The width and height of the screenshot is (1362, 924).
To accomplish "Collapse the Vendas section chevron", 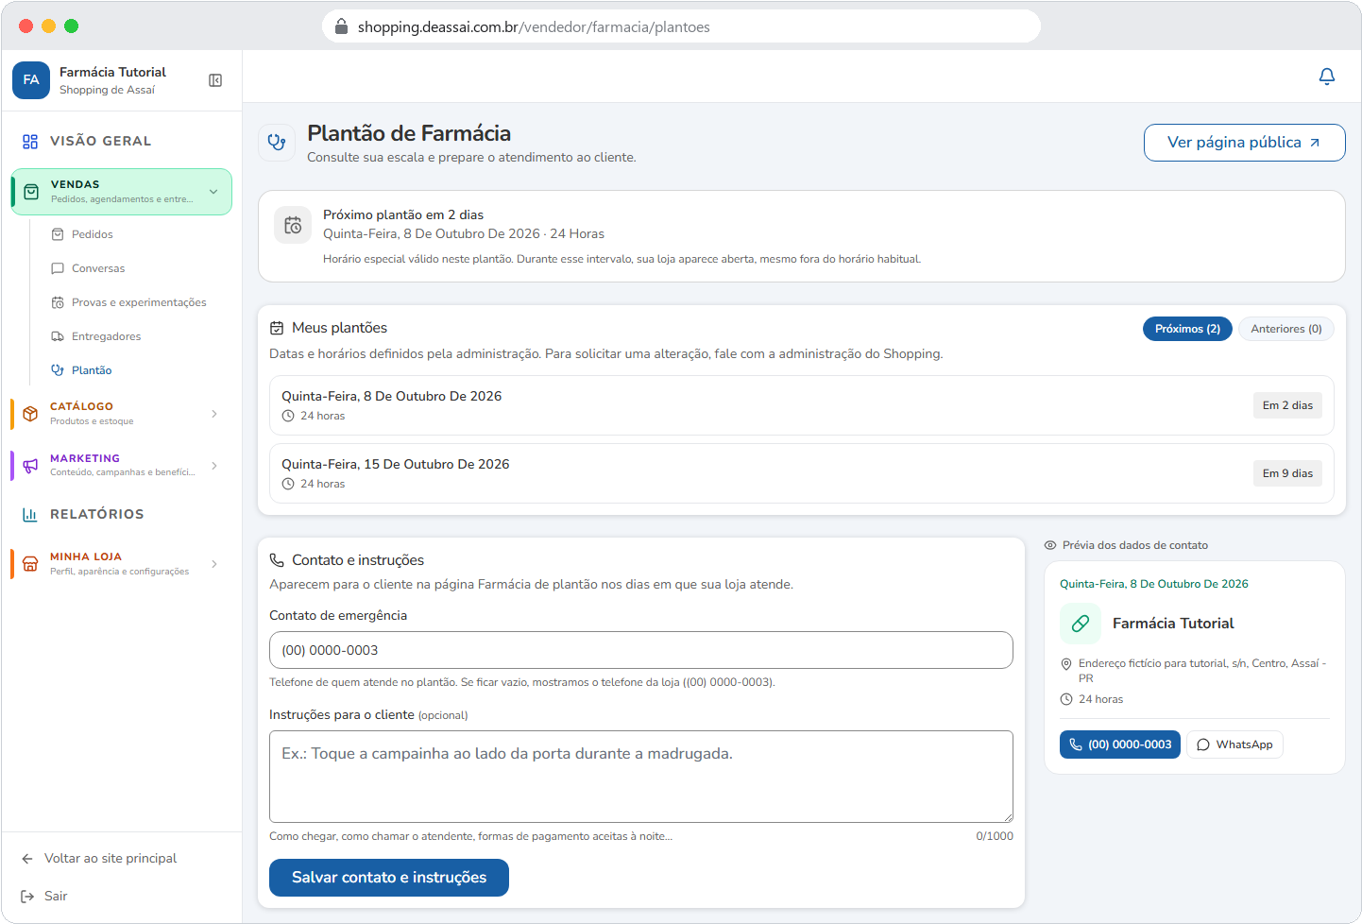I will [213, 192].
